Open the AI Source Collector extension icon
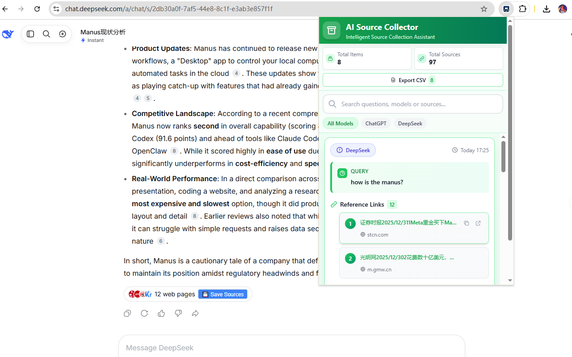Viewport: 572px width, 357px height. (506, 9)
